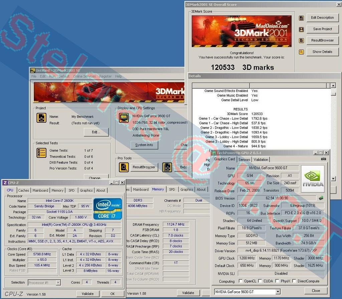Click the GPU-Z screenshot camera icon

324,159
